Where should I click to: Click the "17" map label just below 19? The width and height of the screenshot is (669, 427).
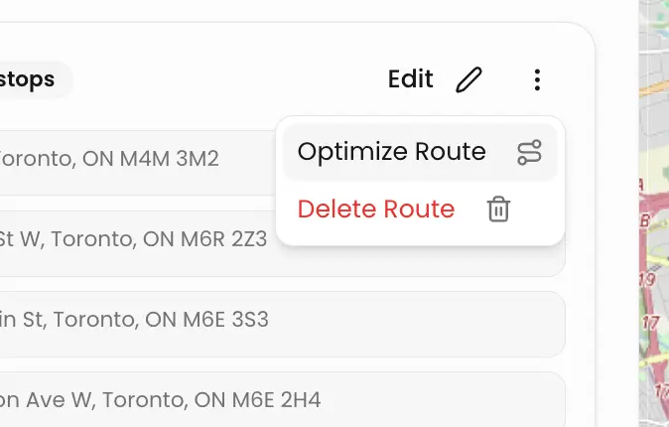651,323
